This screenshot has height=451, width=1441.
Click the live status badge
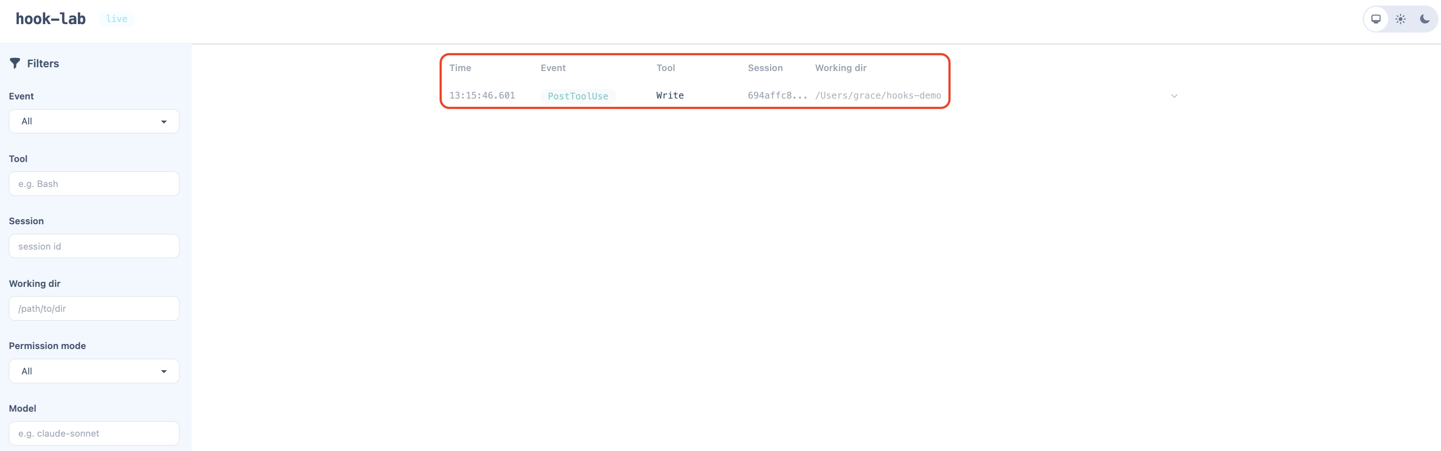pos(116,19)
